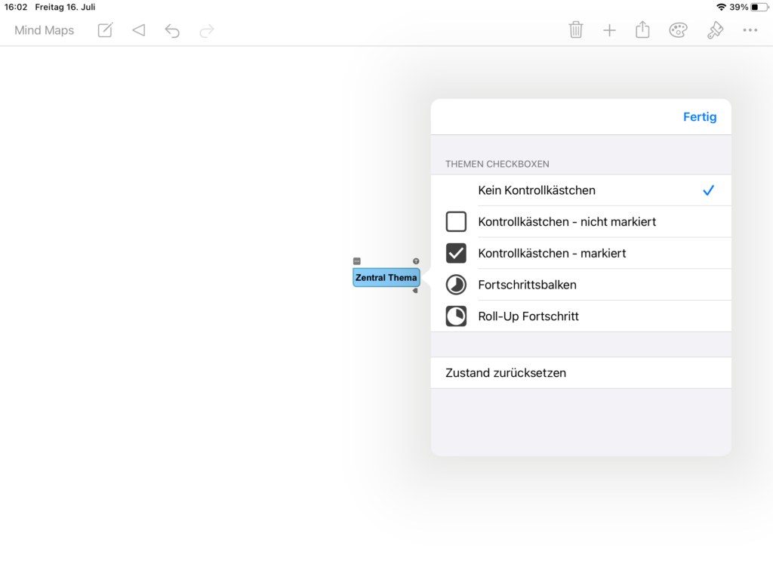Viewport: 773px width, 580px height.
Task: Click the plus icon to add topic
Action: click(609, 30)
